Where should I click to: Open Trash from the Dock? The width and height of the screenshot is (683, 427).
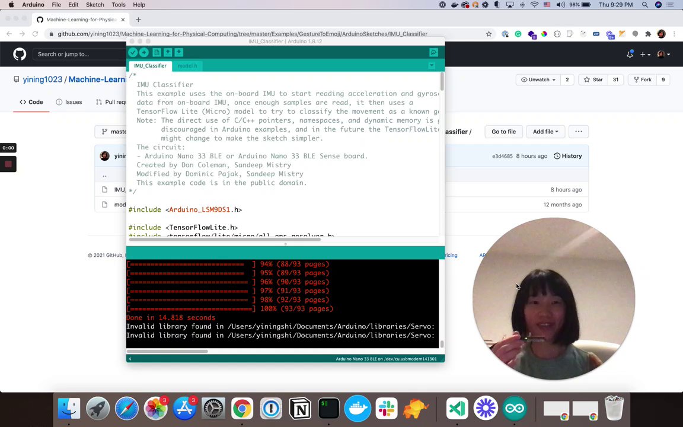point(614,408)
